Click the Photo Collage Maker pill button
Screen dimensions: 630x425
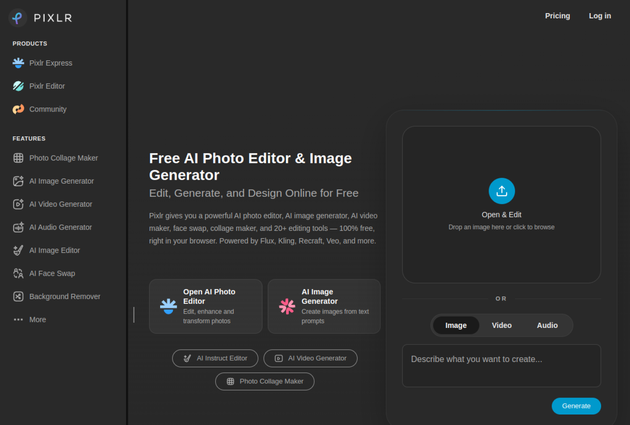tap(265, 381)
